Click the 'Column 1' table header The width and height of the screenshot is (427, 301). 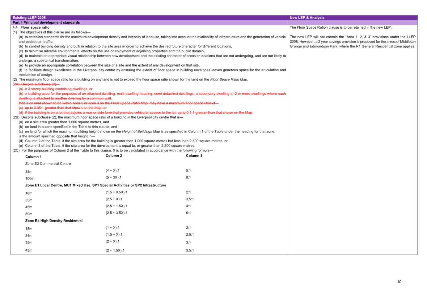coord(33,157)
